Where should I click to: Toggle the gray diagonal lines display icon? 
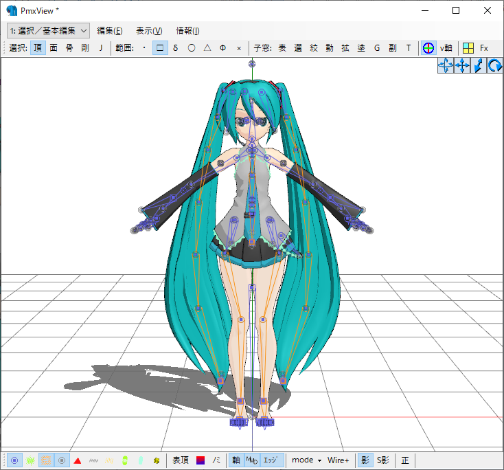pos(93,460)
